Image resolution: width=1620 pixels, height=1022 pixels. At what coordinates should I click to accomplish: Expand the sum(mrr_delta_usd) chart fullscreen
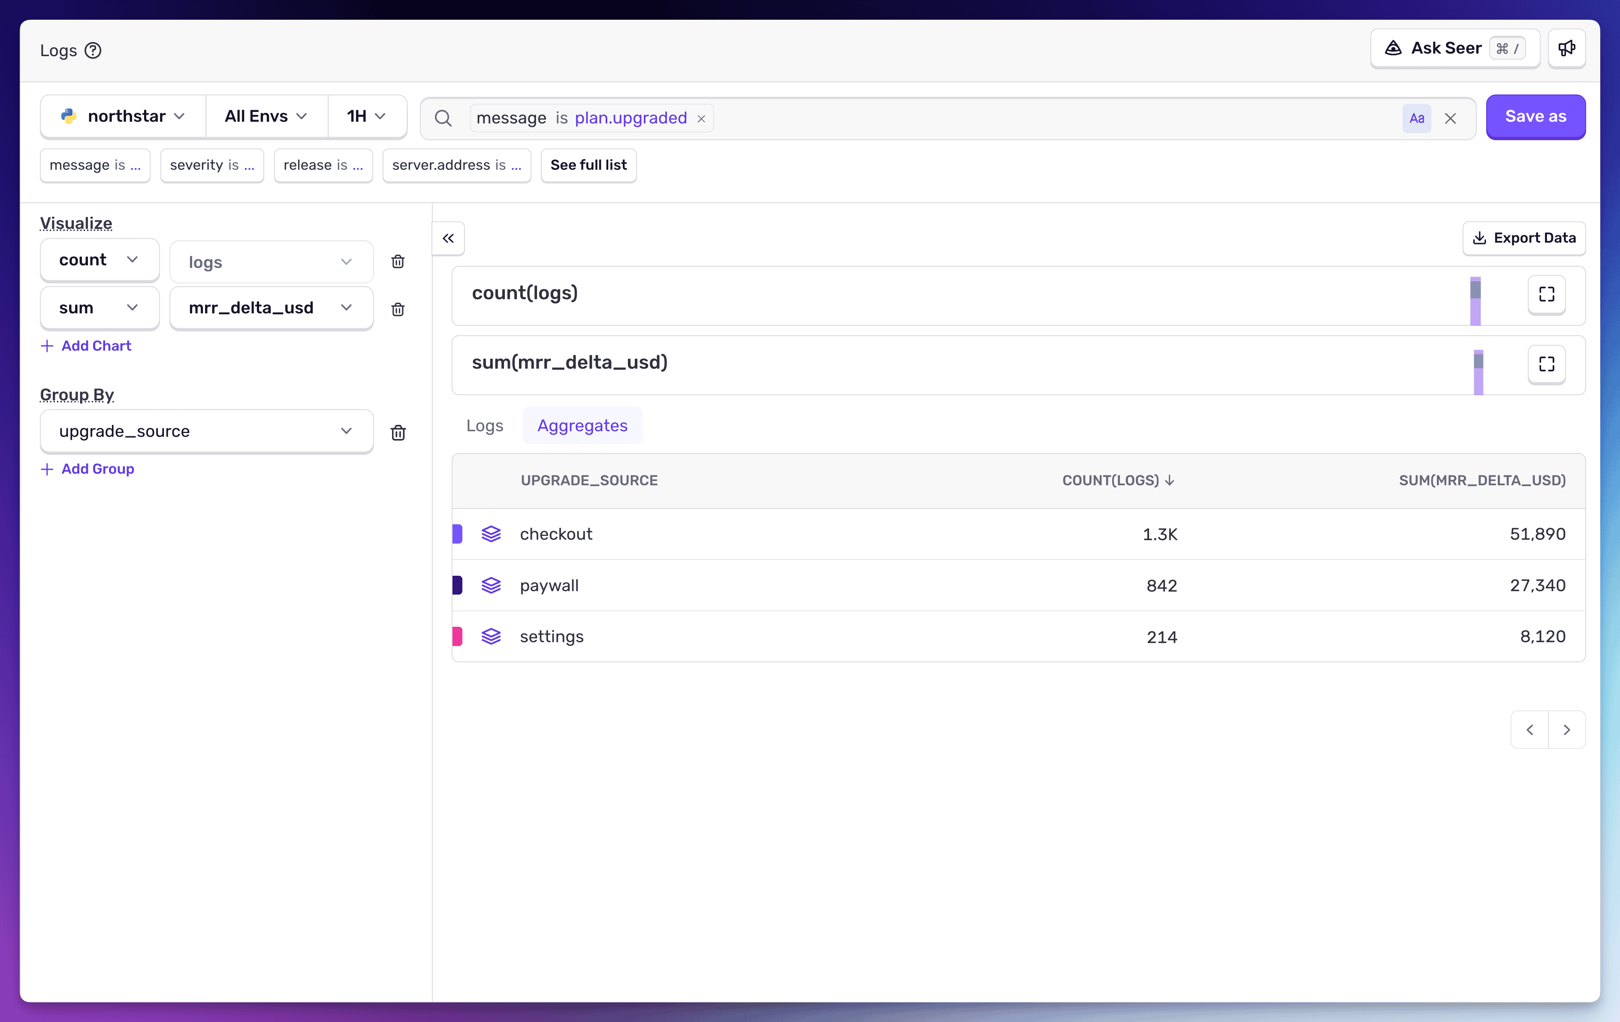click(1547, 364)
